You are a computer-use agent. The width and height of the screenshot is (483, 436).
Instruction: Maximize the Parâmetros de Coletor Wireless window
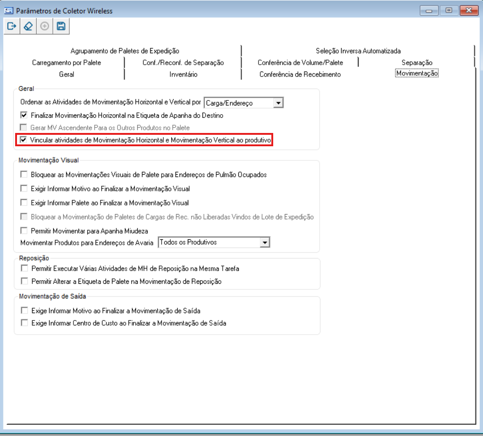(x=449, y=11)
